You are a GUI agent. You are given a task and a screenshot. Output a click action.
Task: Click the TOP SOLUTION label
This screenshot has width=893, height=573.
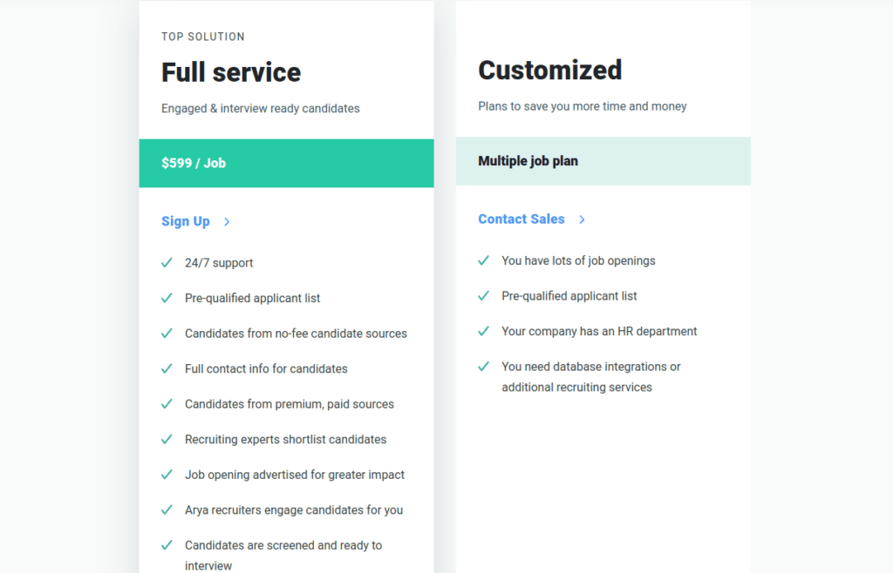[202, 37]
